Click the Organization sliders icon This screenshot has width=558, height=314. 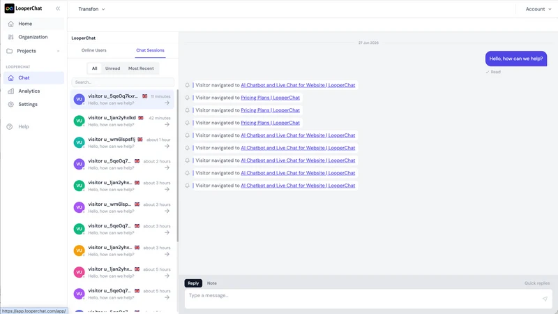10,37
